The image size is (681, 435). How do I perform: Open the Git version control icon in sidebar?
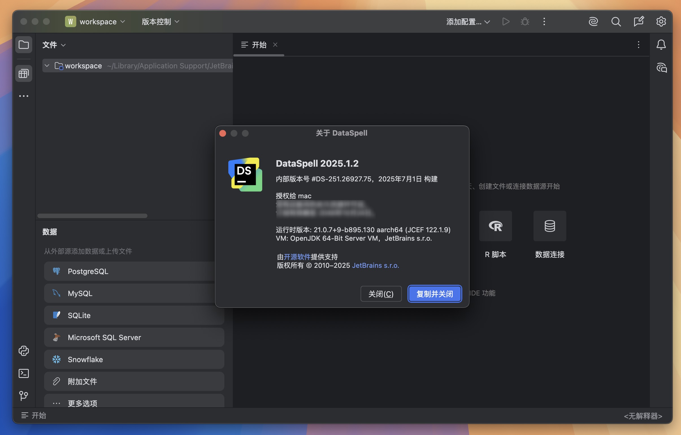pos(24,395)
